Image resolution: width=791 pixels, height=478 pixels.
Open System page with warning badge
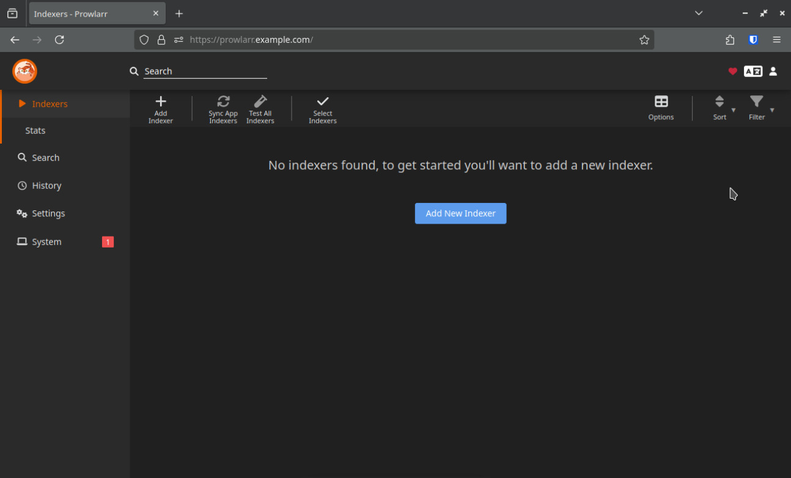46,242
